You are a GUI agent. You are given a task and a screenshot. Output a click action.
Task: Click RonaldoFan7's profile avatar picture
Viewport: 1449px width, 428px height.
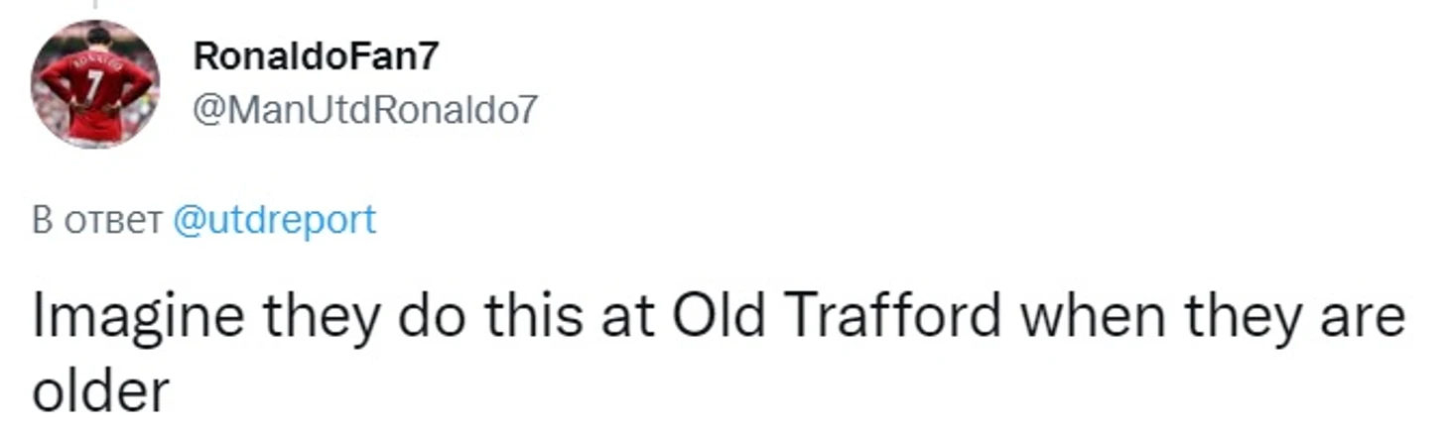pos(95,83)
